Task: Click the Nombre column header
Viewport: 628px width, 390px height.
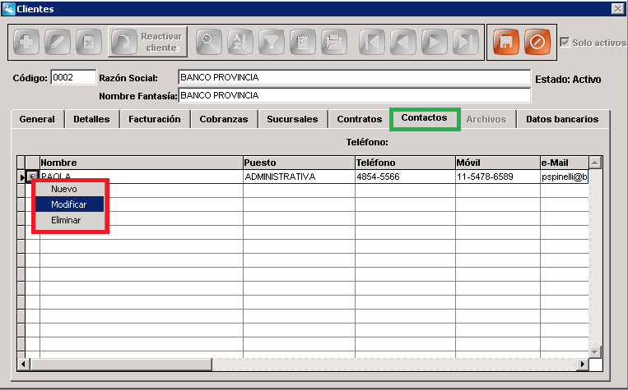Action: point(142,163)
